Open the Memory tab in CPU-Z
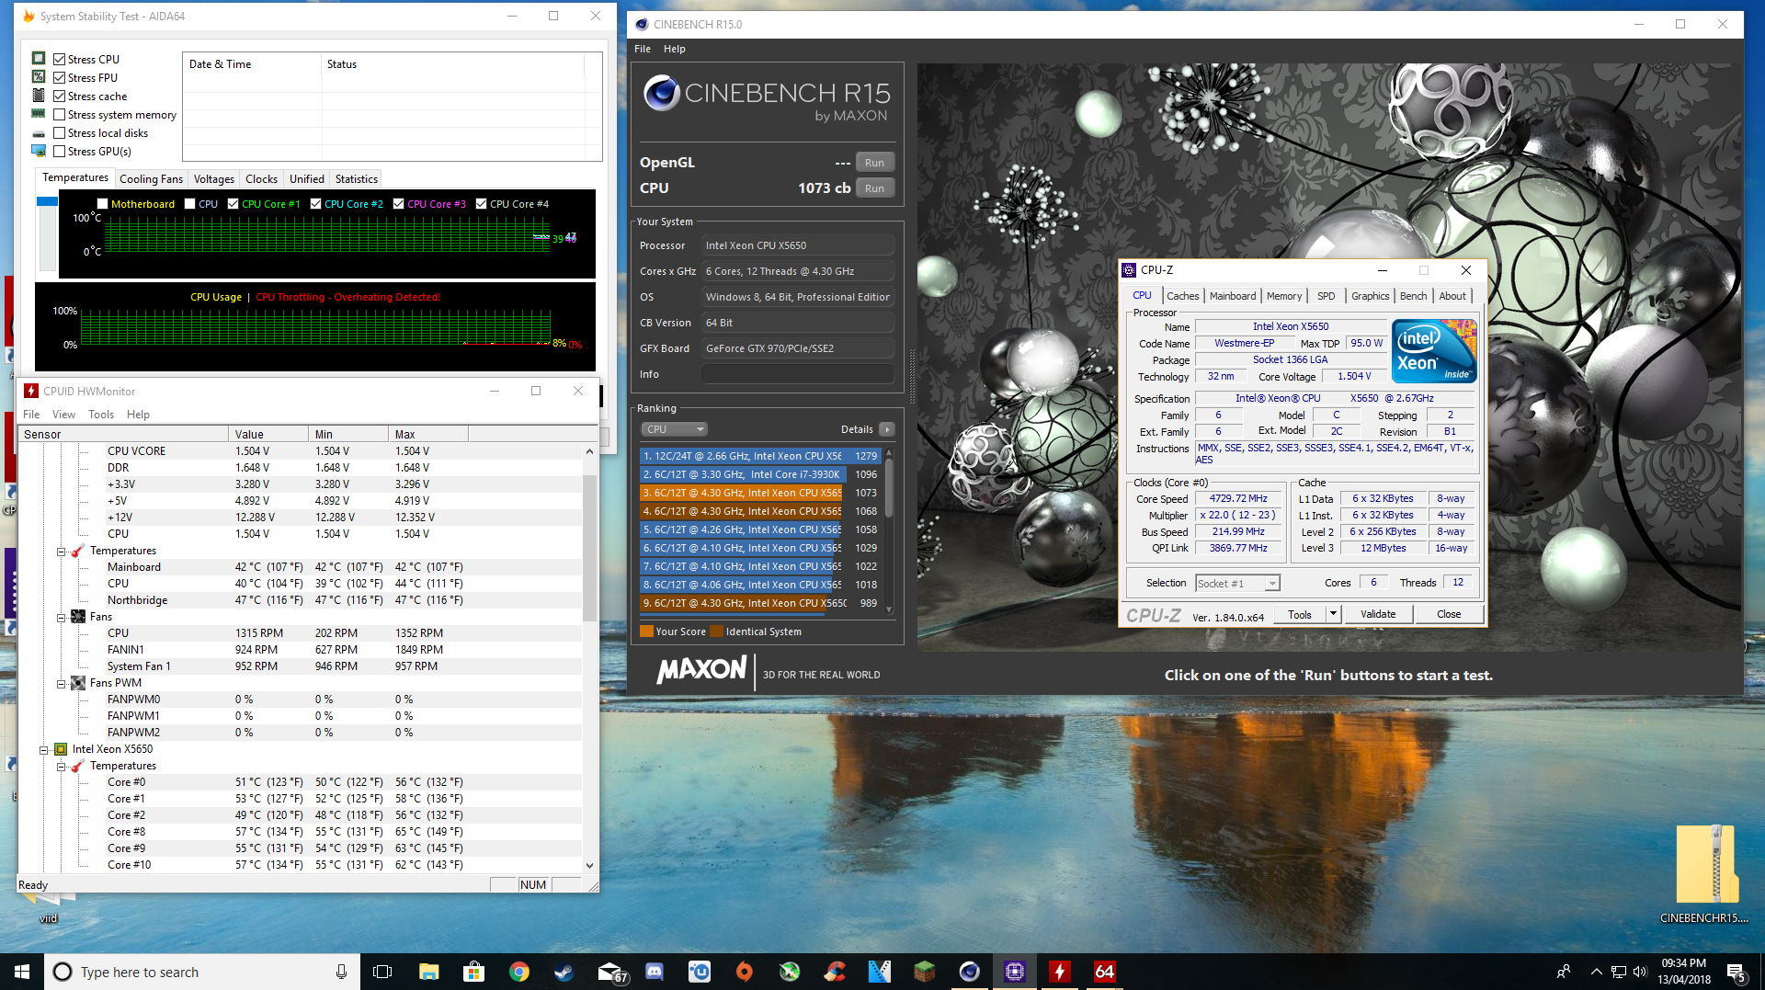This screenshot has width=1765, height=990. click(x=1284, y=296)
